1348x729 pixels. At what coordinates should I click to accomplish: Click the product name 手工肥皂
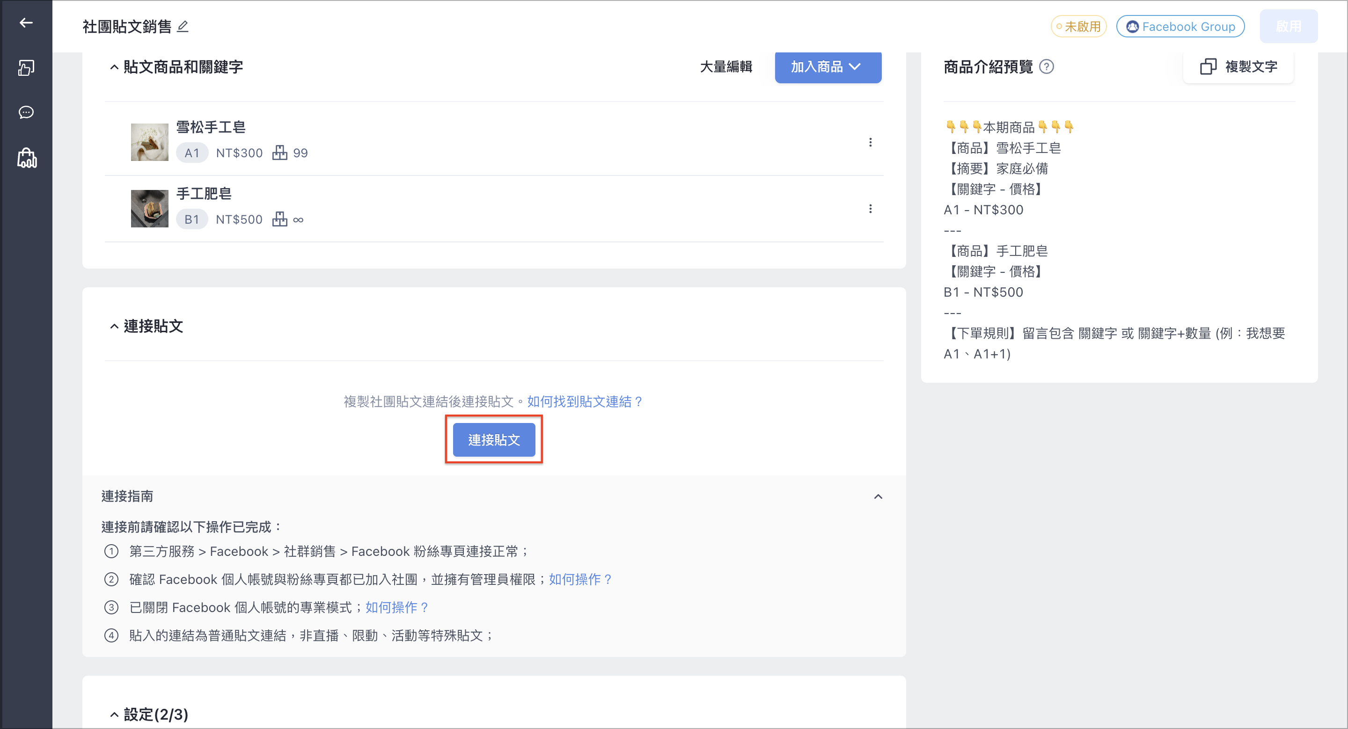click(x=204, y=194)
